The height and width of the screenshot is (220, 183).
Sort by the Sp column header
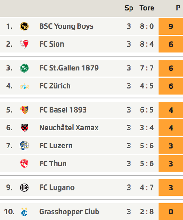tap(129, 8)
